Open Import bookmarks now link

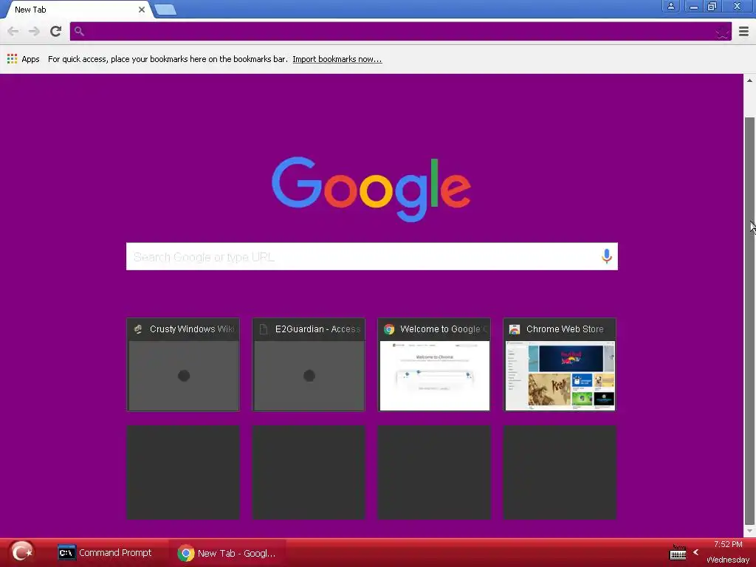coord(337,59)
